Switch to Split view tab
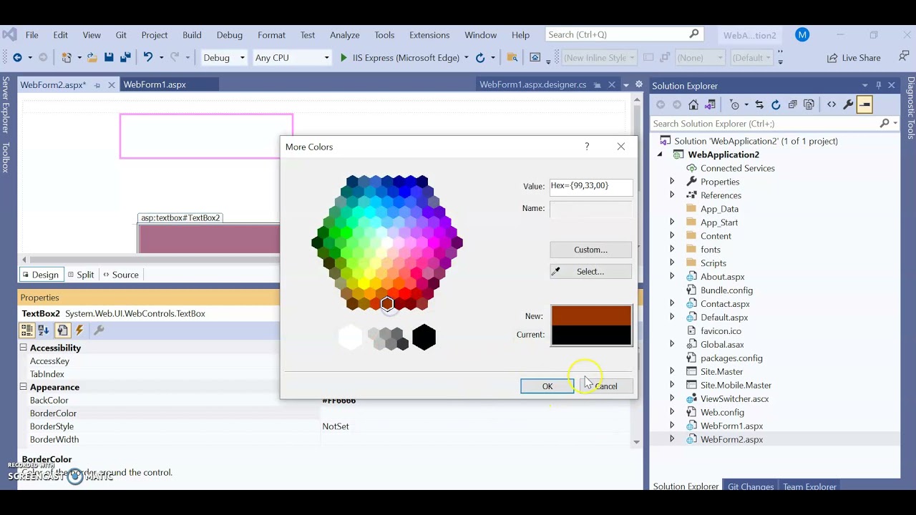Screen dimensions: 916x515 click(x=80, y=275)
